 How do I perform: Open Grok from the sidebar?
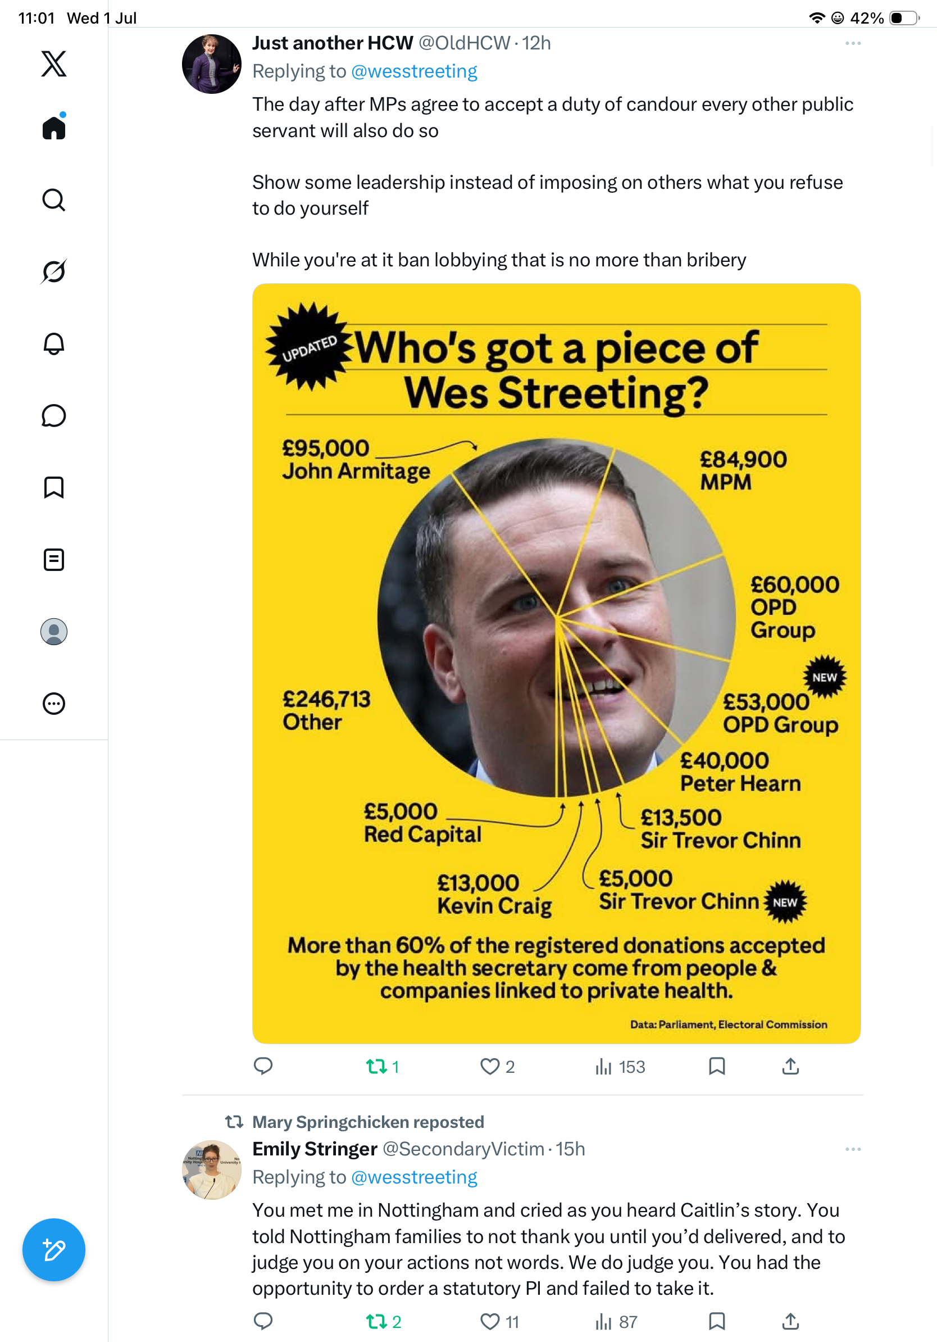54,271
